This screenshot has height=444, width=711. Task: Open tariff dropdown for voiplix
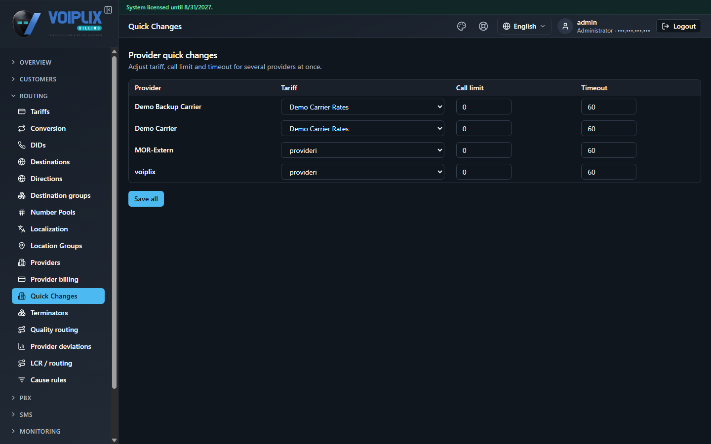click(362, 172)
